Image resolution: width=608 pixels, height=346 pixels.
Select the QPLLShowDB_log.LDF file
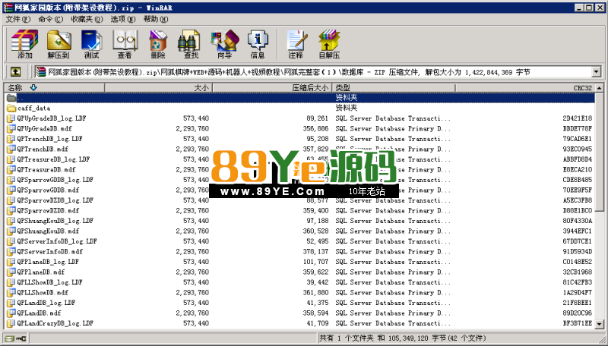(x=49, y=282)
